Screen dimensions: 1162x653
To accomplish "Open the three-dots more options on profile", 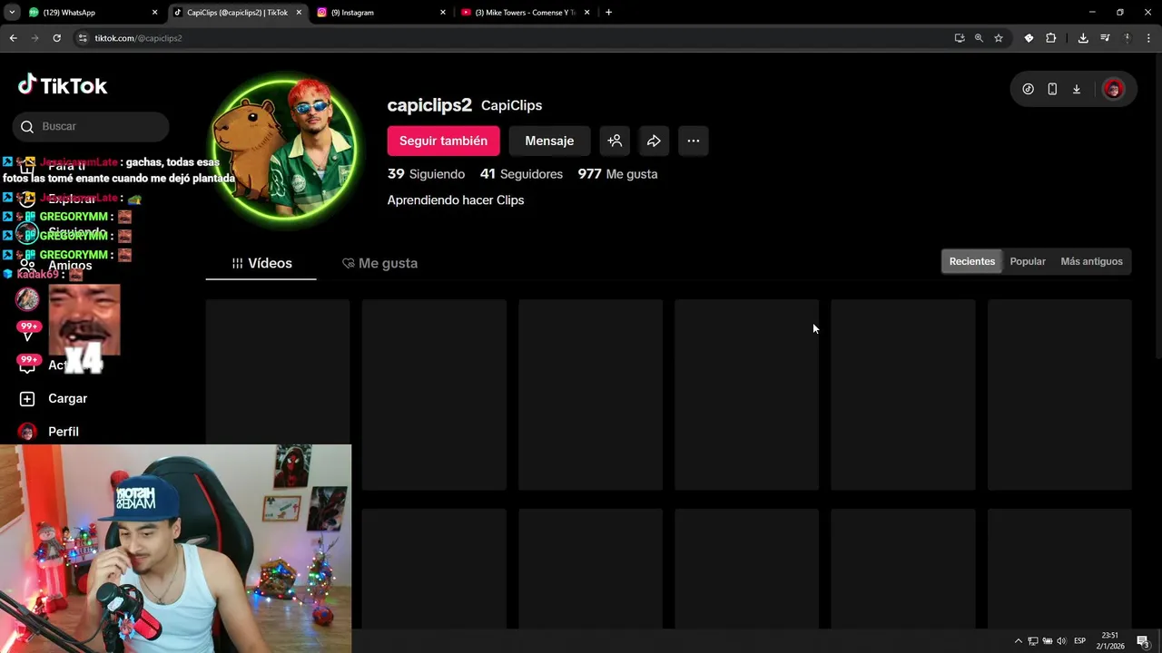I will coord(693,141).
